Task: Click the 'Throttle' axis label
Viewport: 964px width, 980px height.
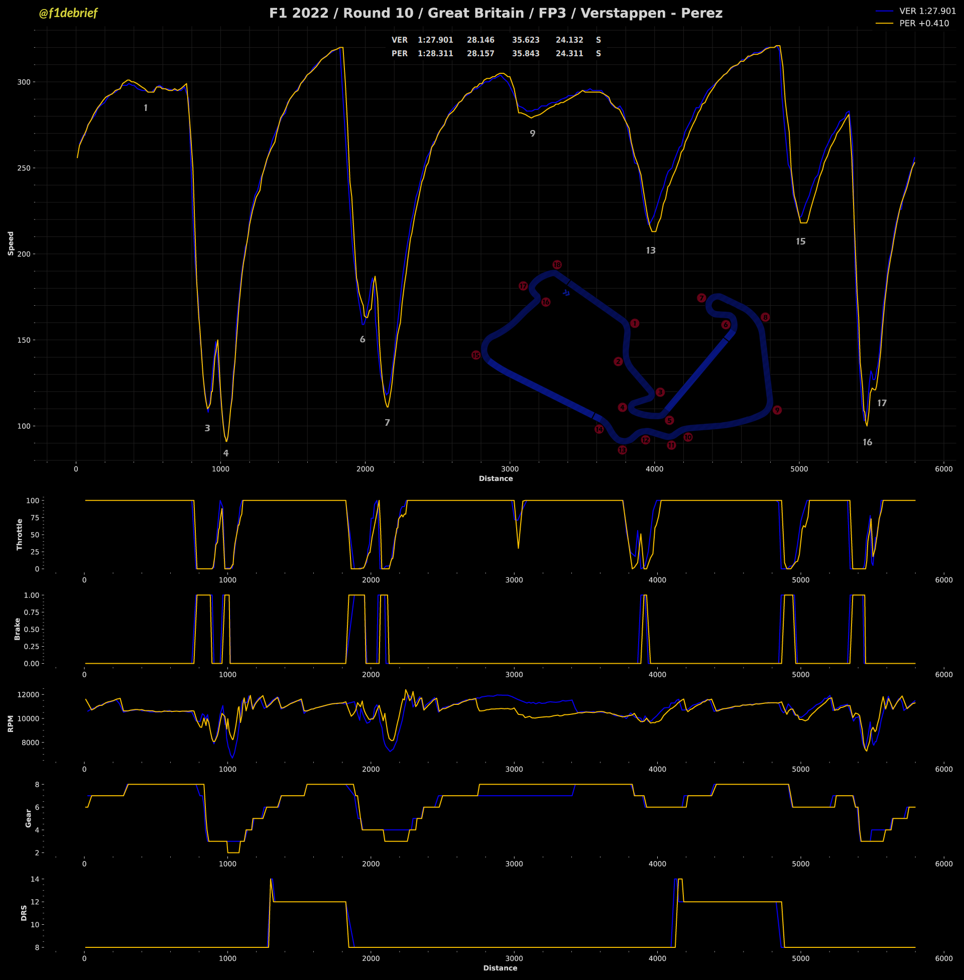Action: pyautogui.click(x=20, y=534)
